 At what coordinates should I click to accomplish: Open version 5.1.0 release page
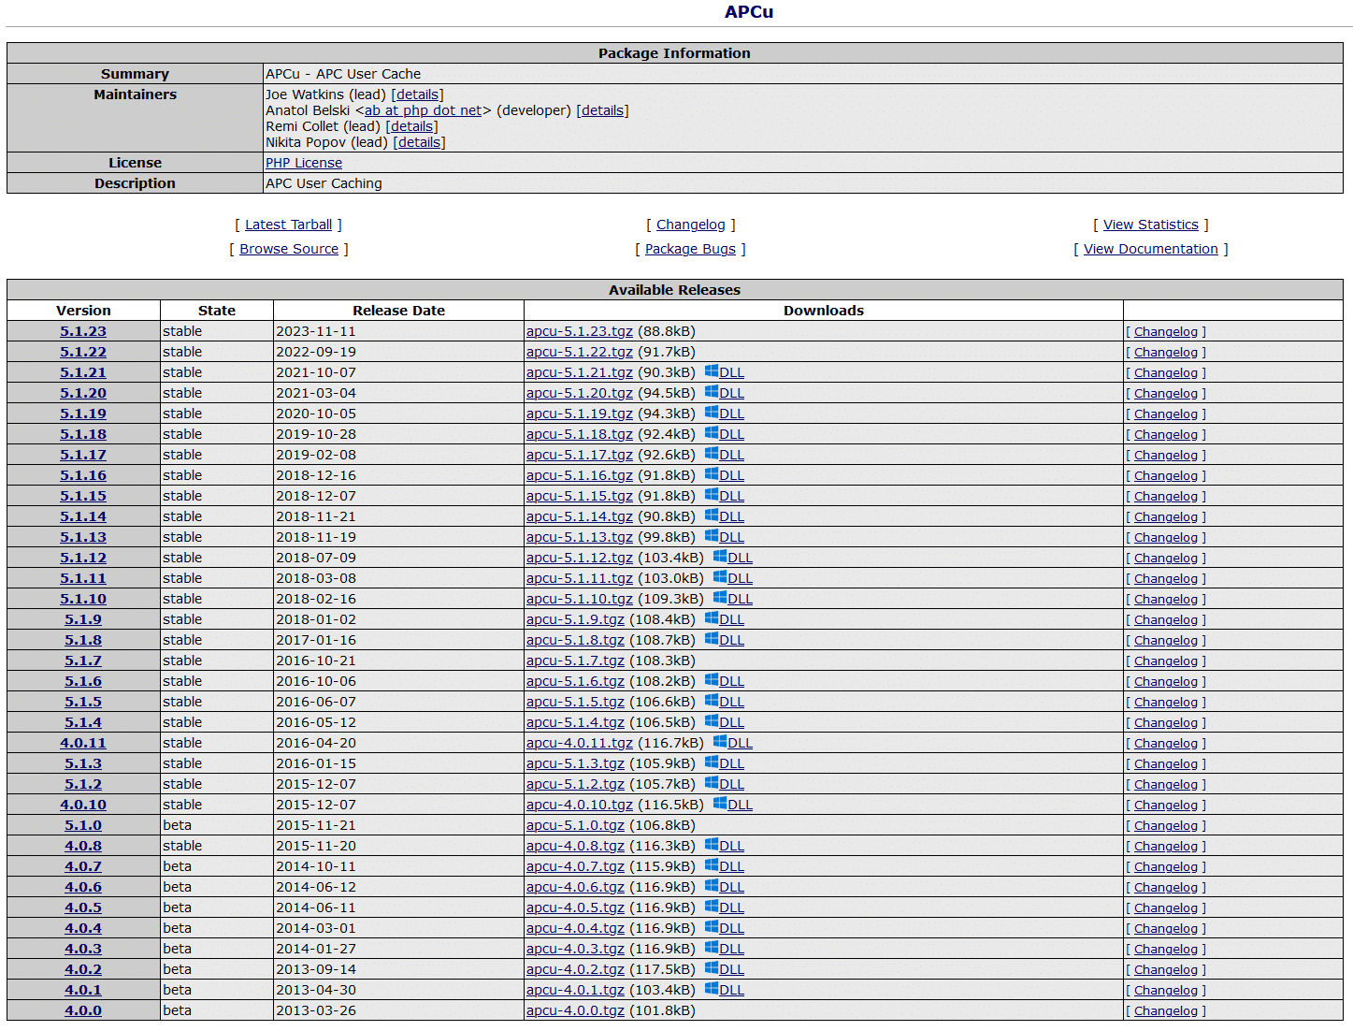[83, 825]
